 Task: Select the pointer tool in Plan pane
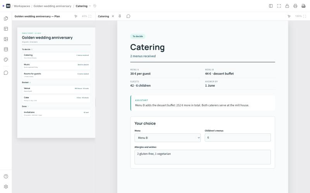tap(76, 16)
